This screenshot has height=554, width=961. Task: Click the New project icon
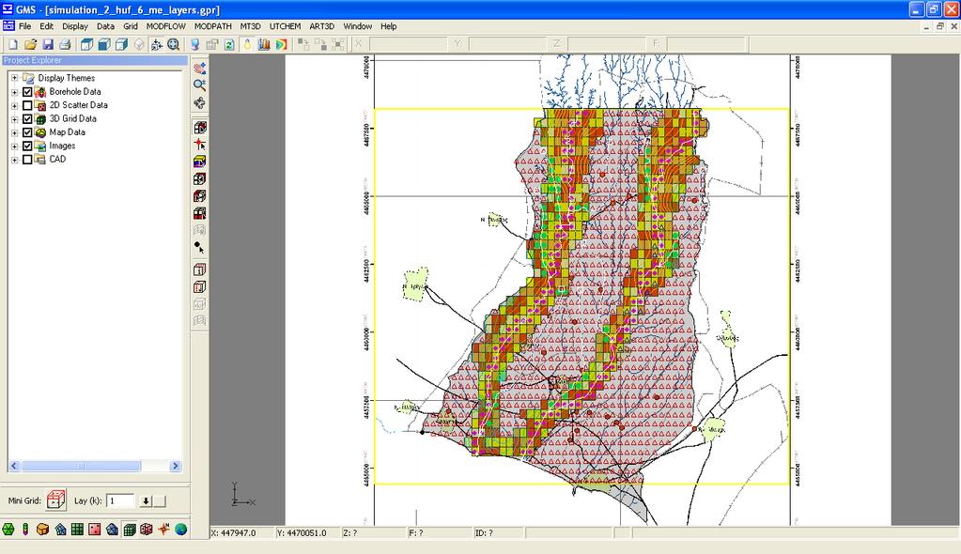(13, 44)
